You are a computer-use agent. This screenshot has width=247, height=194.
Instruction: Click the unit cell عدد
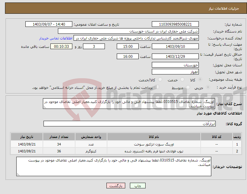91,144
